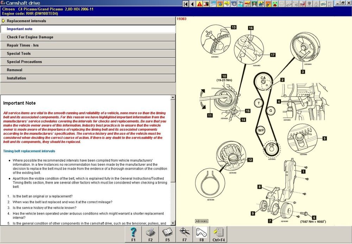Click the text panel scrollbar up arrow
Viewport: 352px width, 244px height.
pos(173,98)
